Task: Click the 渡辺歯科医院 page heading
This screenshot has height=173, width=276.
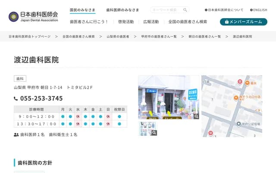Action: [x=36, y=60]
